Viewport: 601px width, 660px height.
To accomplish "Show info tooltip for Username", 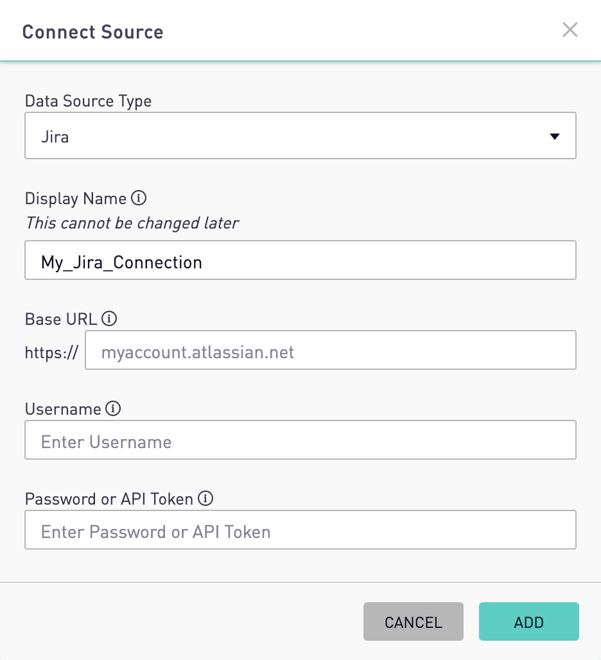I will point(113,408).
